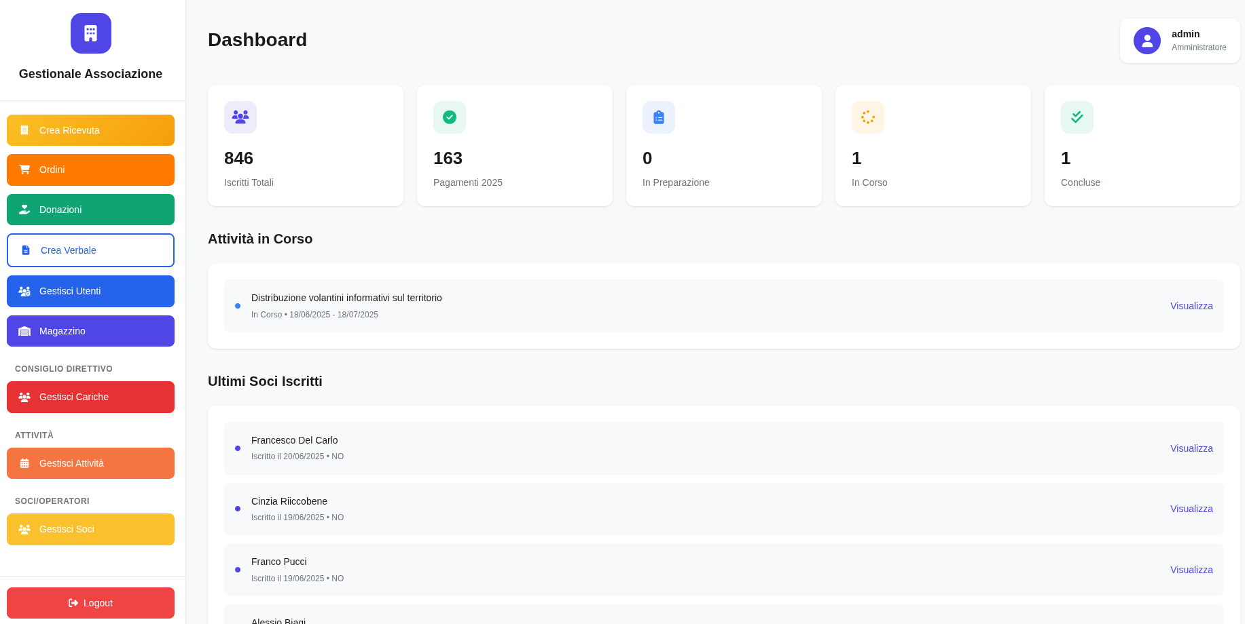Click the users-gear icon beside Gestisci Utenti
This screenshot has height=624, width=1245.
(24, 291)
